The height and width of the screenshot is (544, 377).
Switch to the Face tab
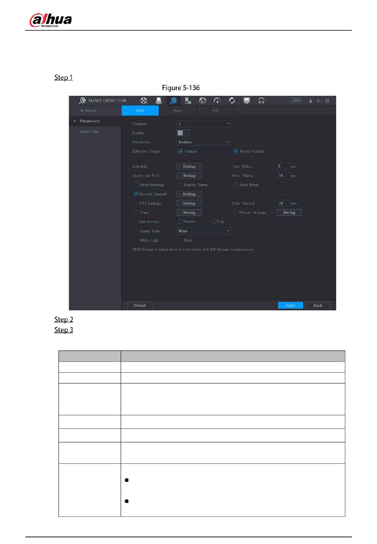point(178,110)
